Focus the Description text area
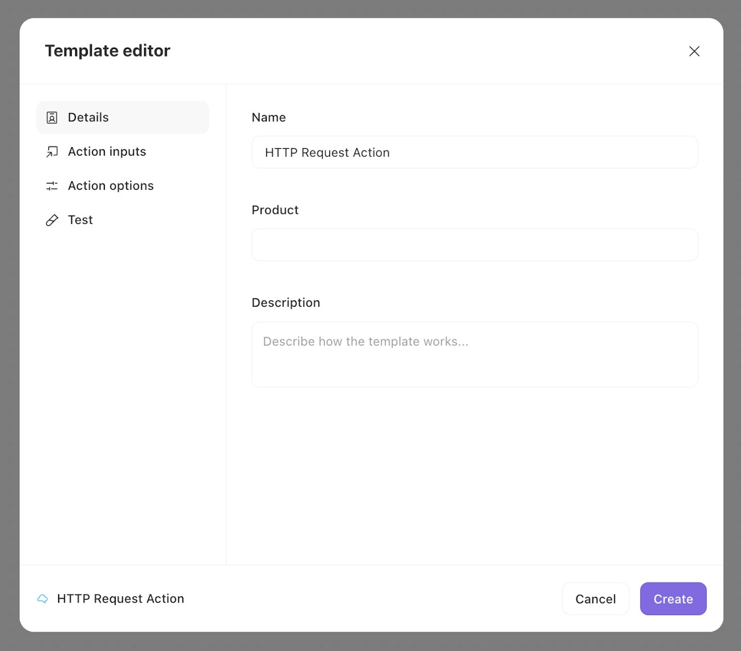 (x=474, y=355)
